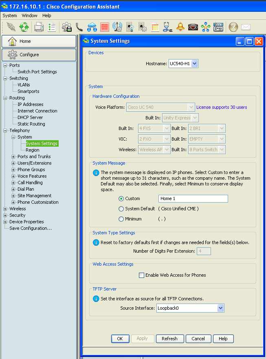Expand the Call Handling node
This screenshot has width=266, height=359.
13,183
